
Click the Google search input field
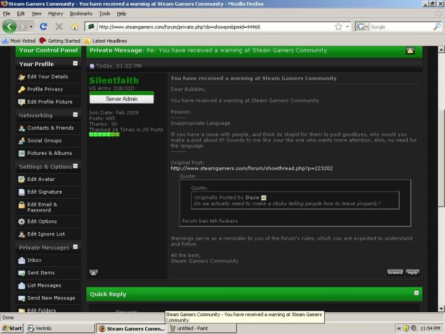tap(400, 27)
